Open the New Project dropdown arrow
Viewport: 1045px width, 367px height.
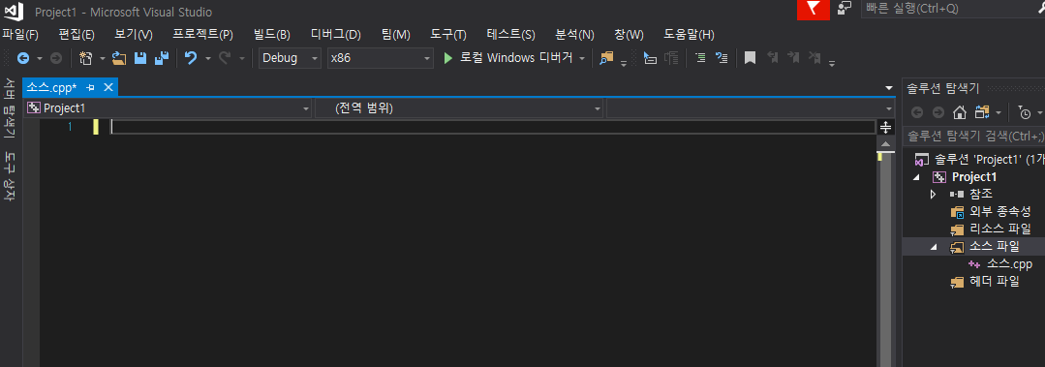click(x=103, y=59)
